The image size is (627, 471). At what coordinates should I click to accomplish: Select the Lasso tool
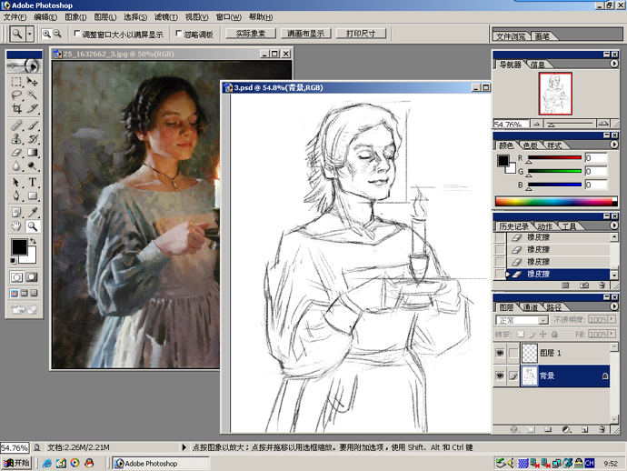pos(16,95)
